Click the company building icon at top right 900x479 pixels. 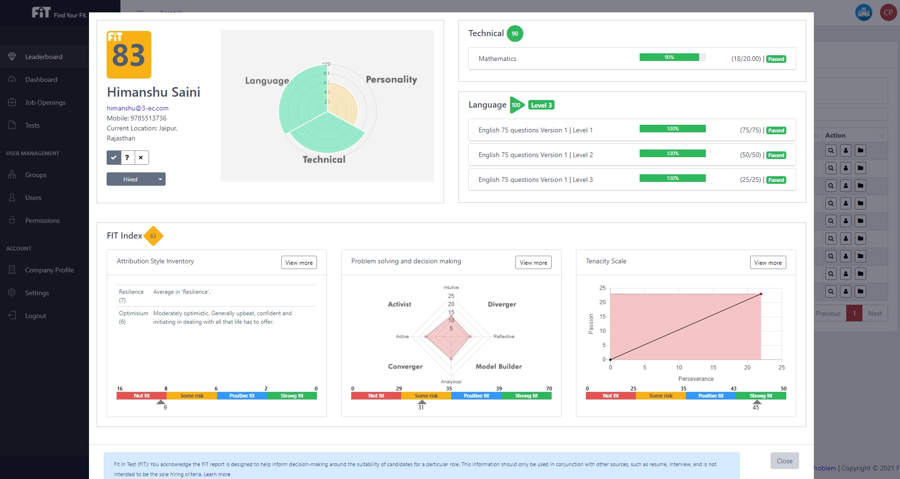pos(863,12)
